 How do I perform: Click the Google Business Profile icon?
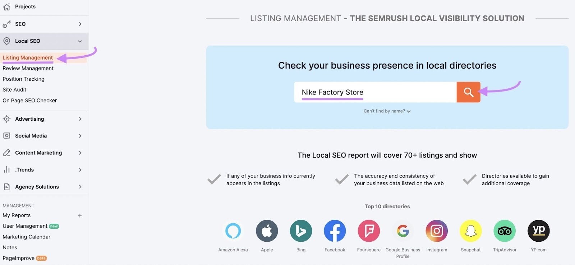click(403, 231)
